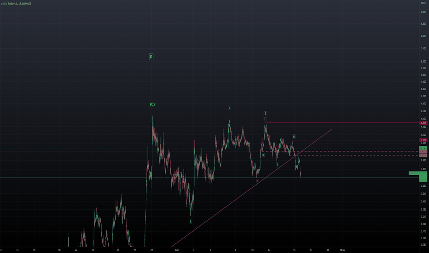This screenshot has width=429, height=253.
Task: Click the USDT currency label on price axis
Action: [423, 3]
